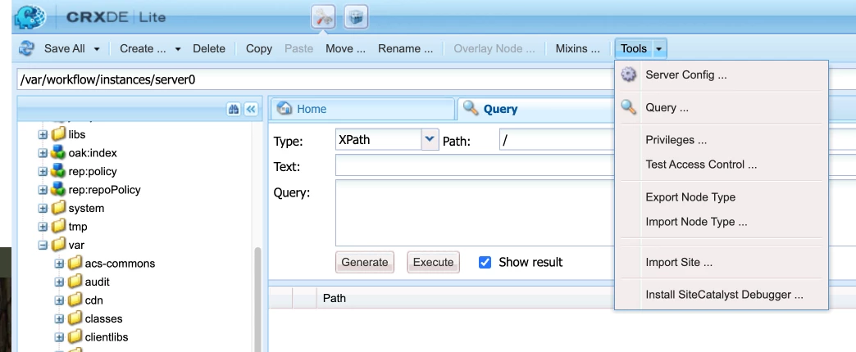
Task: Click the magnifier icon next to Query menu item
Action: point(629,107)
